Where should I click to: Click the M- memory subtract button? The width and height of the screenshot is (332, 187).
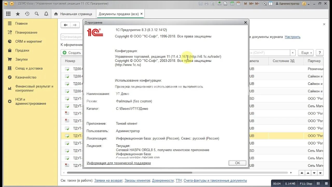point(257,4)
